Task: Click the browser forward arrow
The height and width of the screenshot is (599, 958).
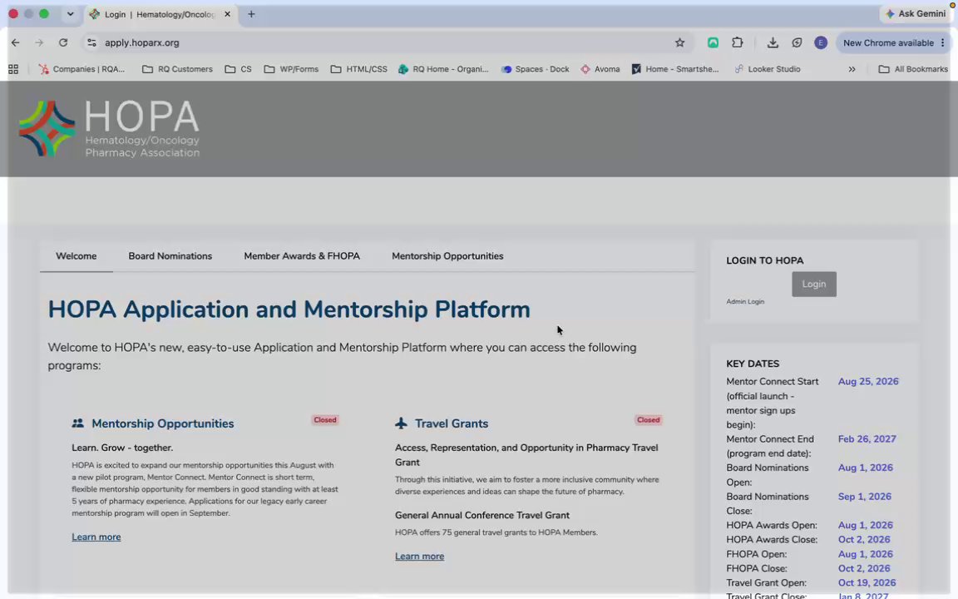Action: tap(39, 42)
